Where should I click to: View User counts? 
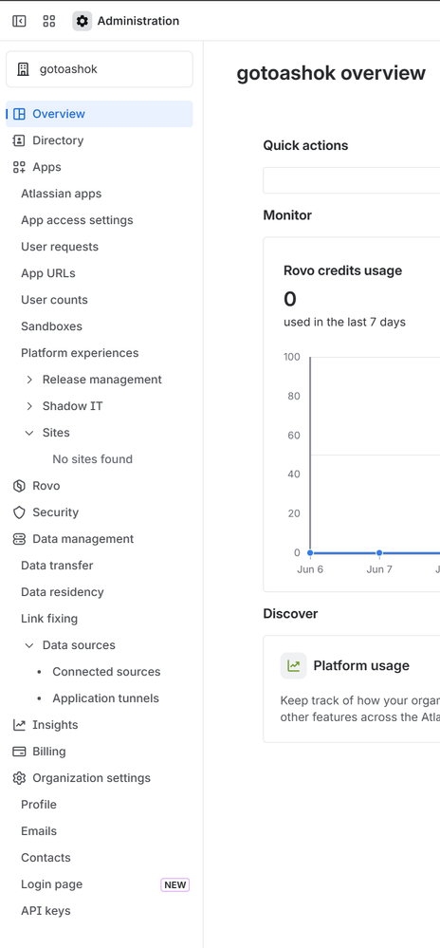coord(54,300)
